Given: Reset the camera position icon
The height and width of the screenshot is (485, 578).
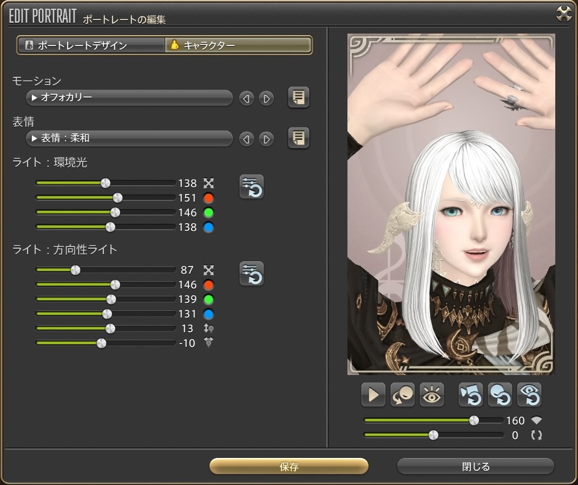Looking at the screenshot, I should 471,395.
